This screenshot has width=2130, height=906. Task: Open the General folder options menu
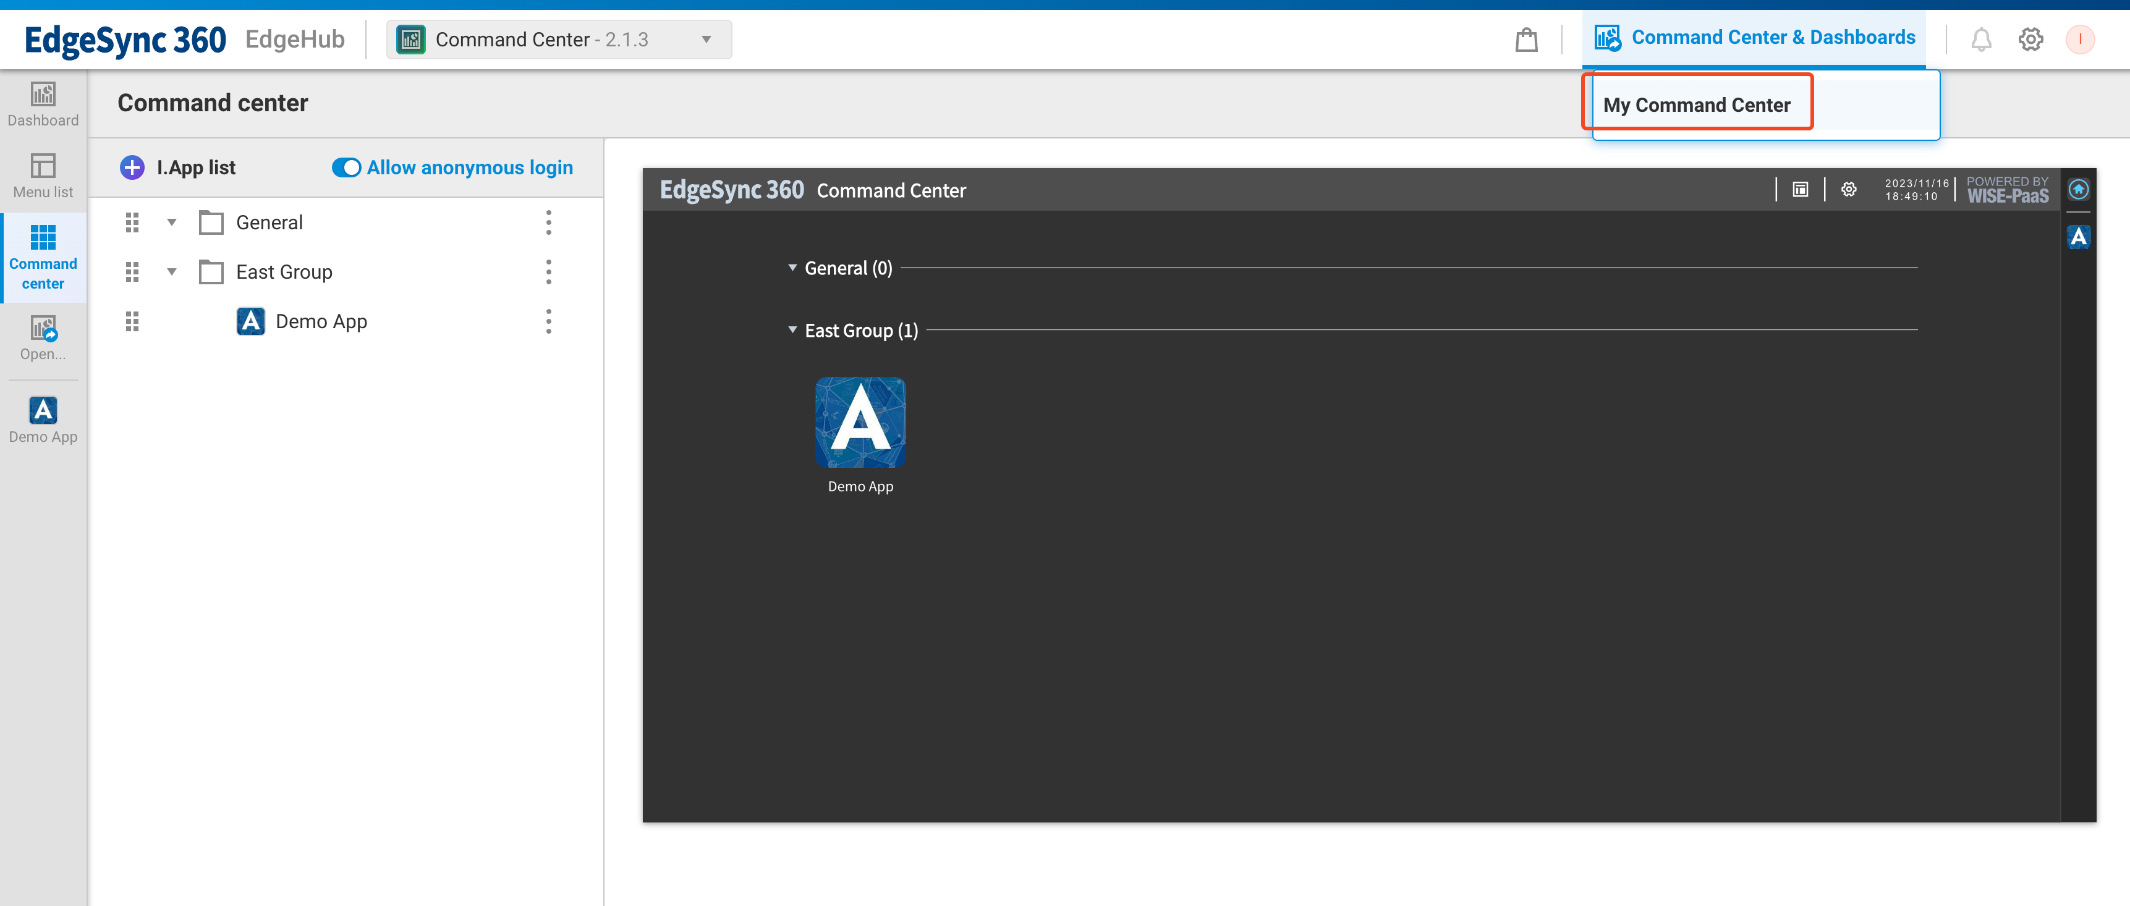(548, 222)
